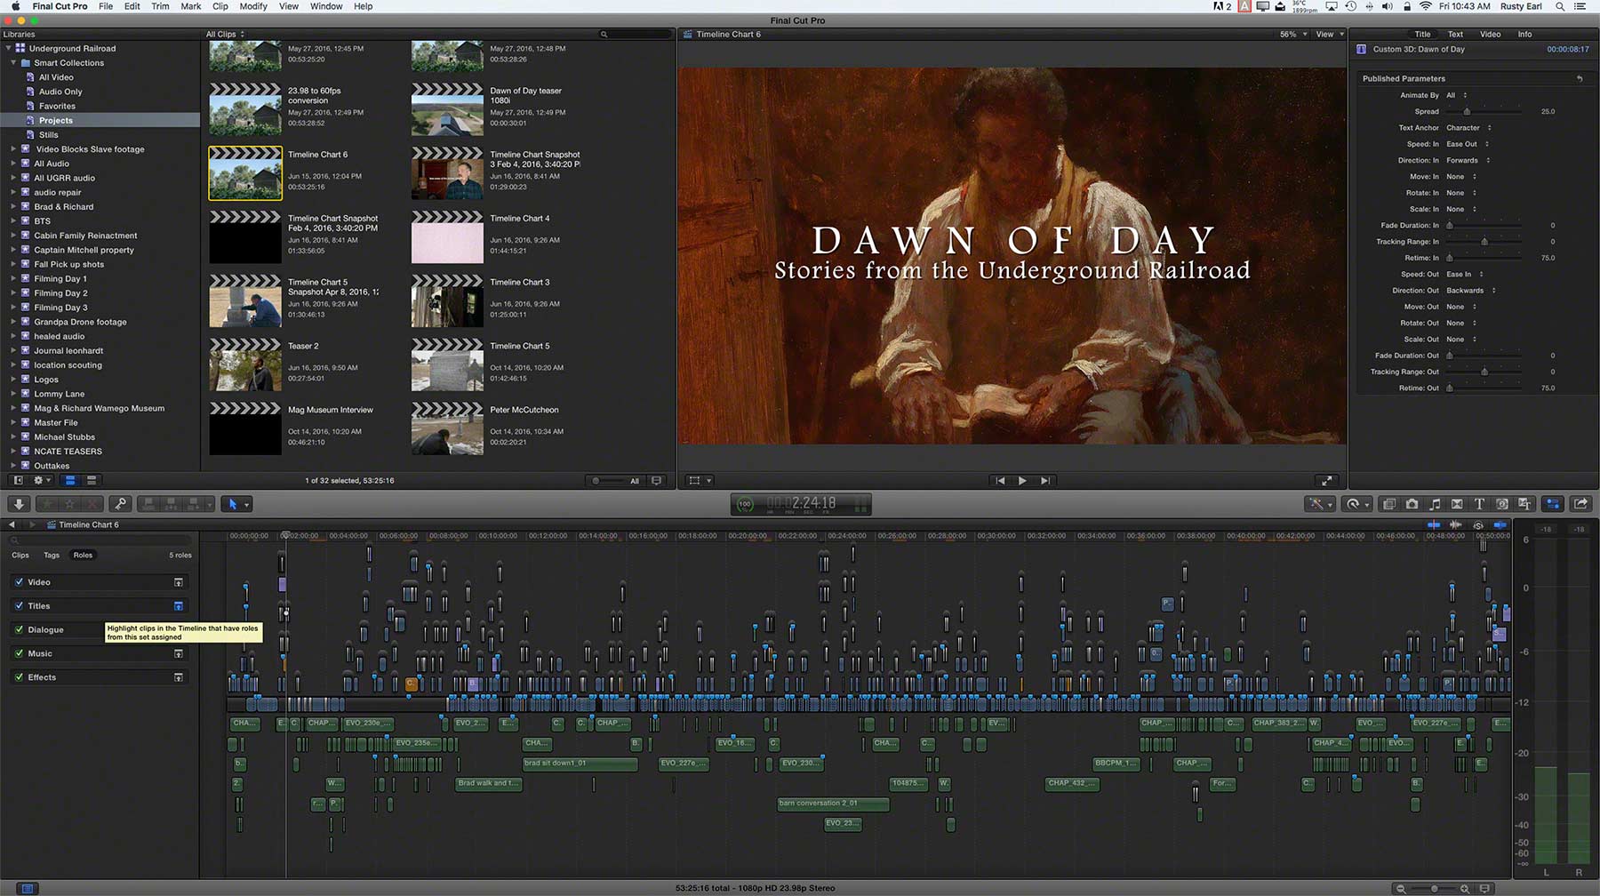Switch to the Info inspector tab

1524,35
